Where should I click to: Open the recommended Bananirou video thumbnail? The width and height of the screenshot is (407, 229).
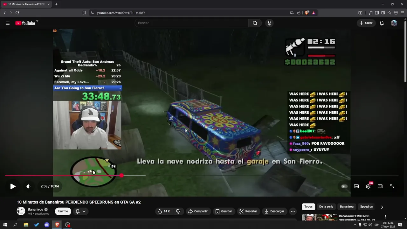coord(319,218)
